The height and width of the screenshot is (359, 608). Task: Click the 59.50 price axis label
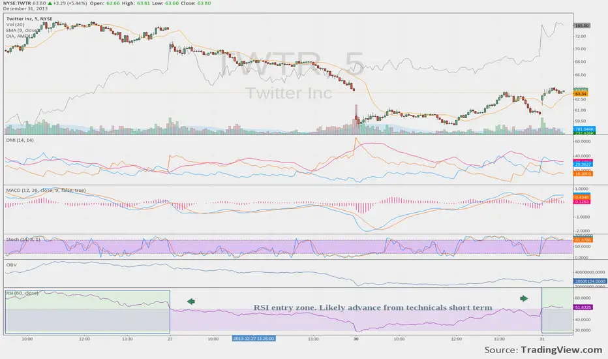tap(581, 121)
